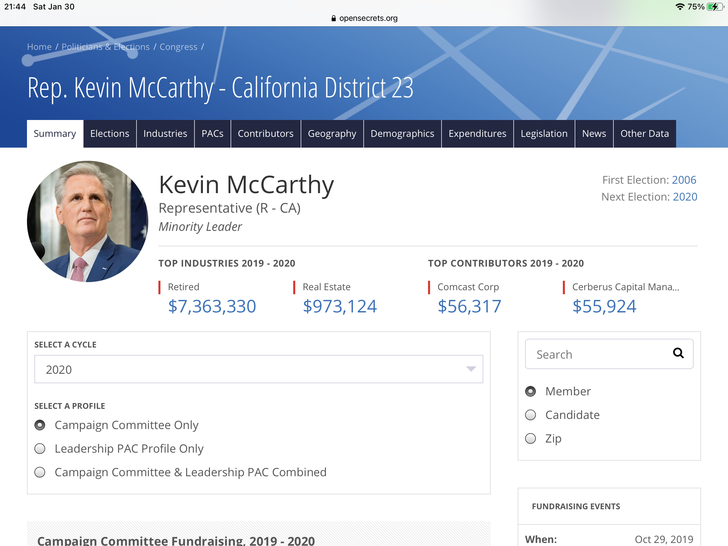Tap the Wi-Fi icon in status bar

pyautogui.click(x=680, y=7)
